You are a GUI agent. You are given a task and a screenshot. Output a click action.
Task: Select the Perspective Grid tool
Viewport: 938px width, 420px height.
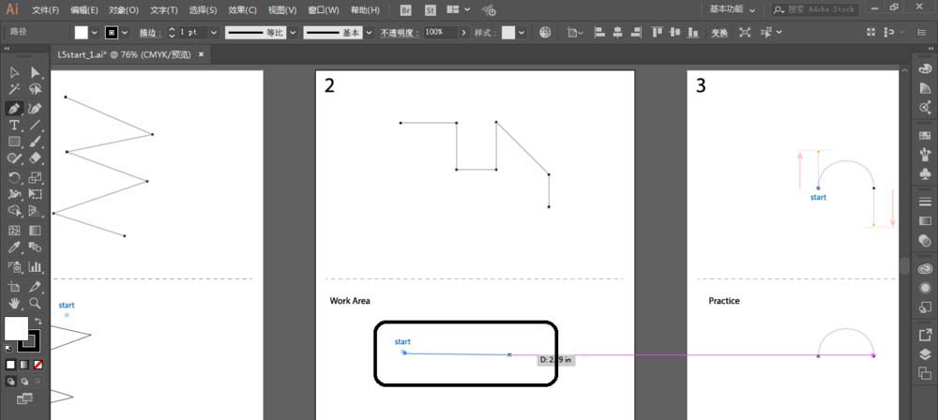tap(36, 211)
